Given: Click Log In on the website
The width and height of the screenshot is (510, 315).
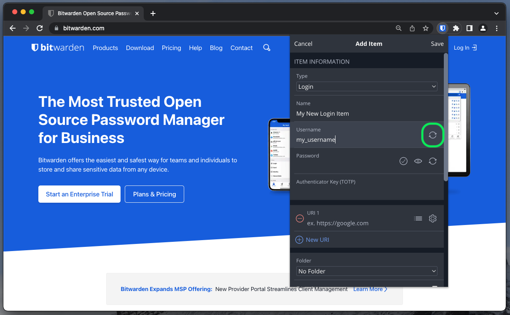Looking at the screenshot, I should (x=465, y=48).
